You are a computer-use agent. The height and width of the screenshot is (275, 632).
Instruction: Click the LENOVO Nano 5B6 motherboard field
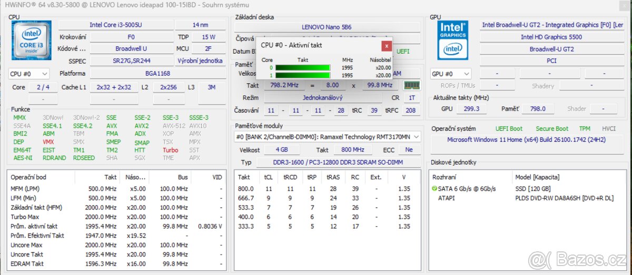pyautogui.click(x=327, y=27)
